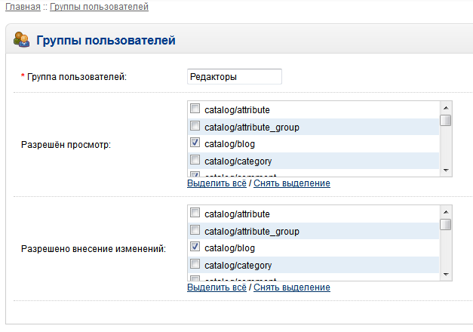The width and height of the screenshot is (473, 332).
Task: Tick catalog/attribute in the modify permissions list
Action: (x=195, y=214)
